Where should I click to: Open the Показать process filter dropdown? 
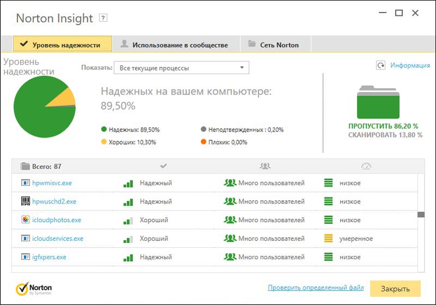[x=181, y=68]
